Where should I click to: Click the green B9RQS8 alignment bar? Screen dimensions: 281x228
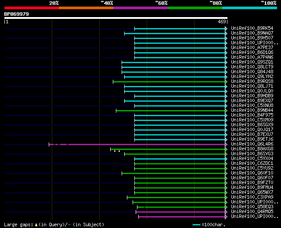pos(169,82)
